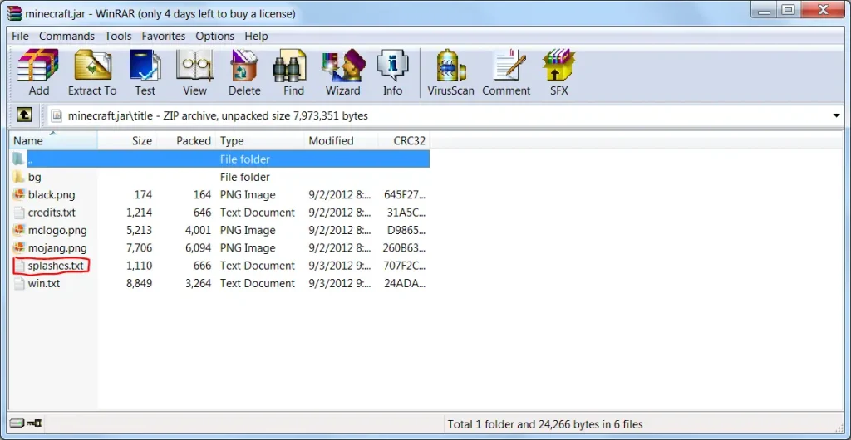The image size is (851, 440).
Task: Sort files by Packed column
Action: [x=187, y=141]
